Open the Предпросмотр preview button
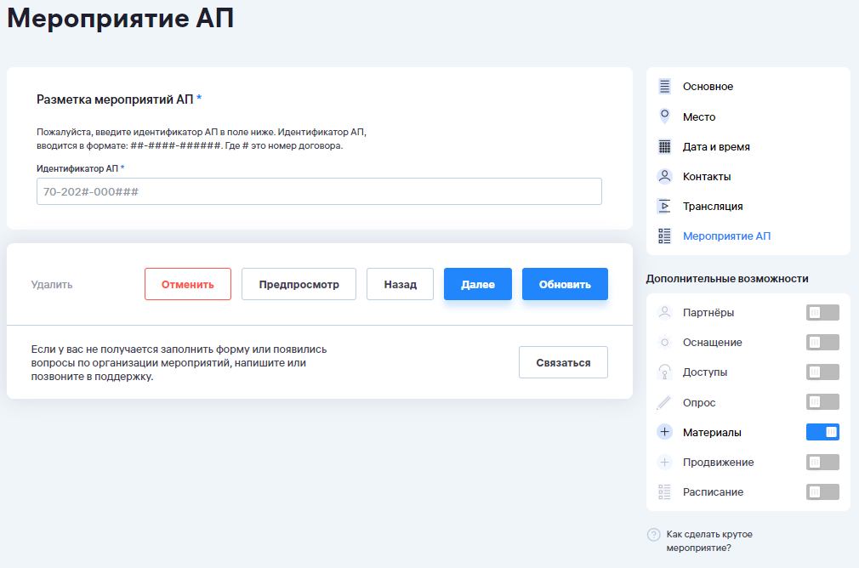 pos(299,284)
